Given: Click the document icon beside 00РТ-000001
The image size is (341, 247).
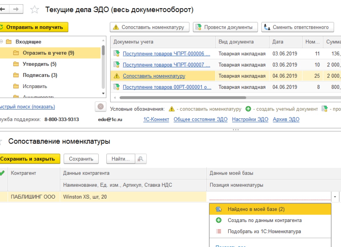Looking at the screenshot, I should 117,87.
